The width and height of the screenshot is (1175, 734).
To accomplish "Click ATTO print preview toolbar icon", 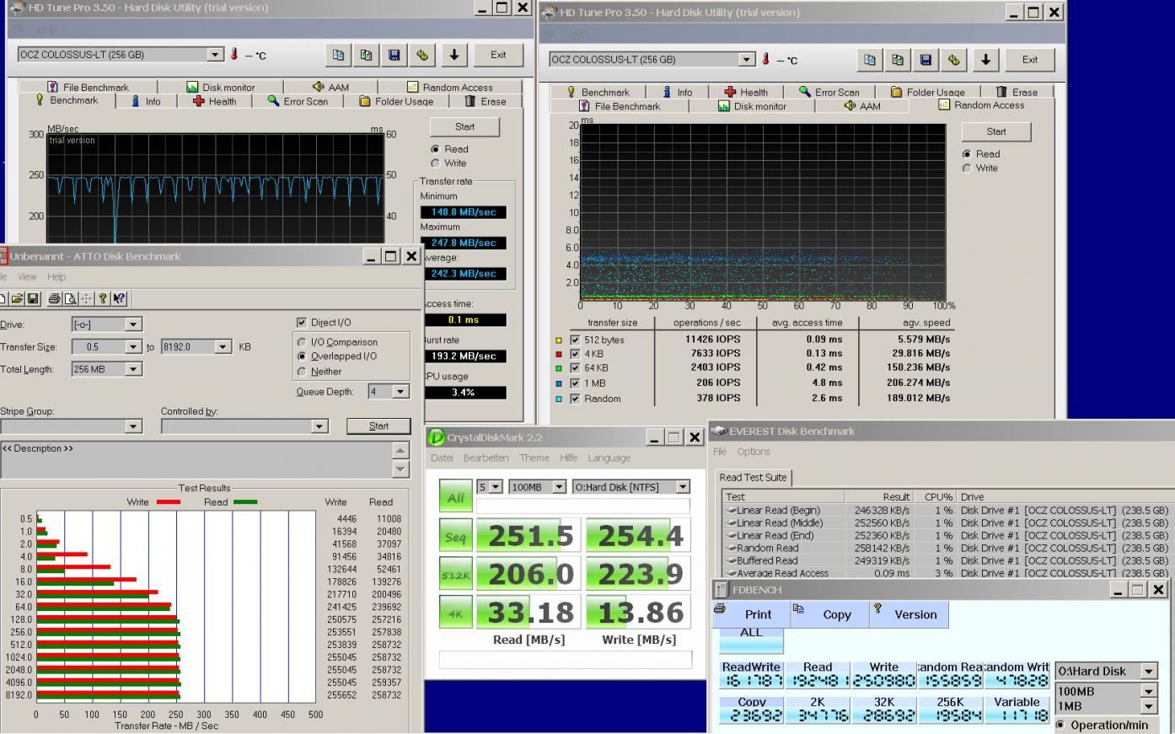I will [70, 298].
